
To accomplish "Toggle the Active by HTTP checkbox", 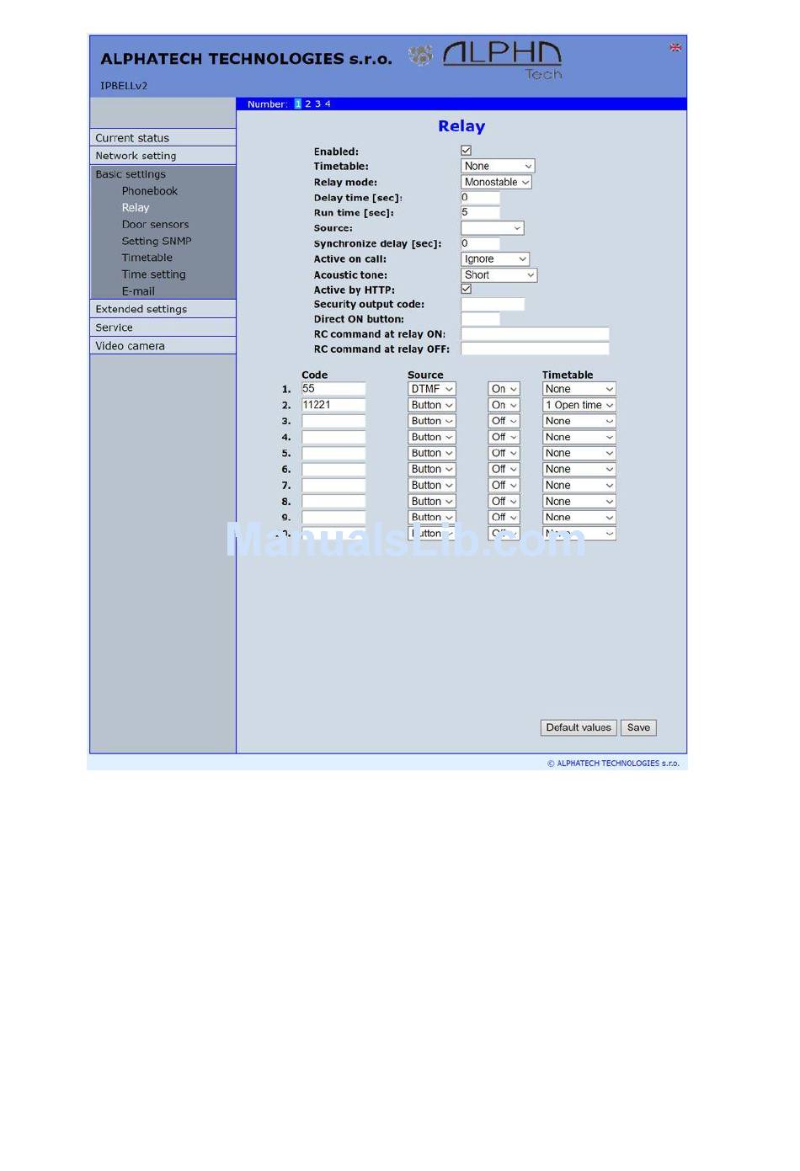I will pos(466,289).
